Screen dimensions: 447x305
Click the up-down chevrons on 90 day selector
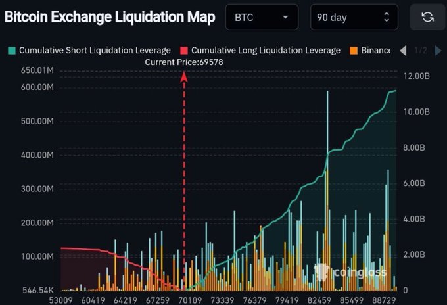[x=387, y=17]
